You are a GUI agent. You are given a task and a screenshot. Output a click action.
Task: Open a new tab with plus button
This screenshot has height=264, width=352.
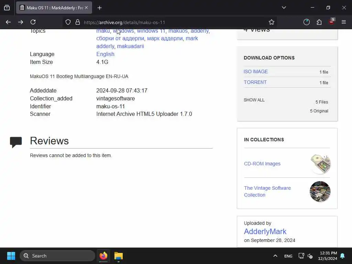coord(99,8)
